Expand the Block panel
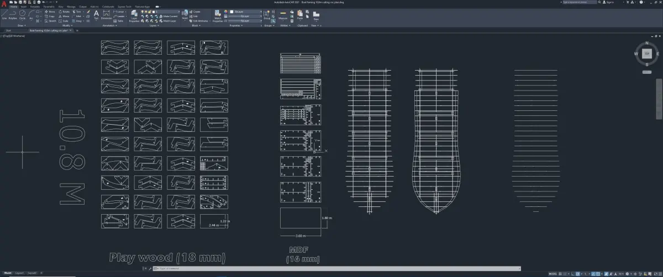 pos(196,25)
